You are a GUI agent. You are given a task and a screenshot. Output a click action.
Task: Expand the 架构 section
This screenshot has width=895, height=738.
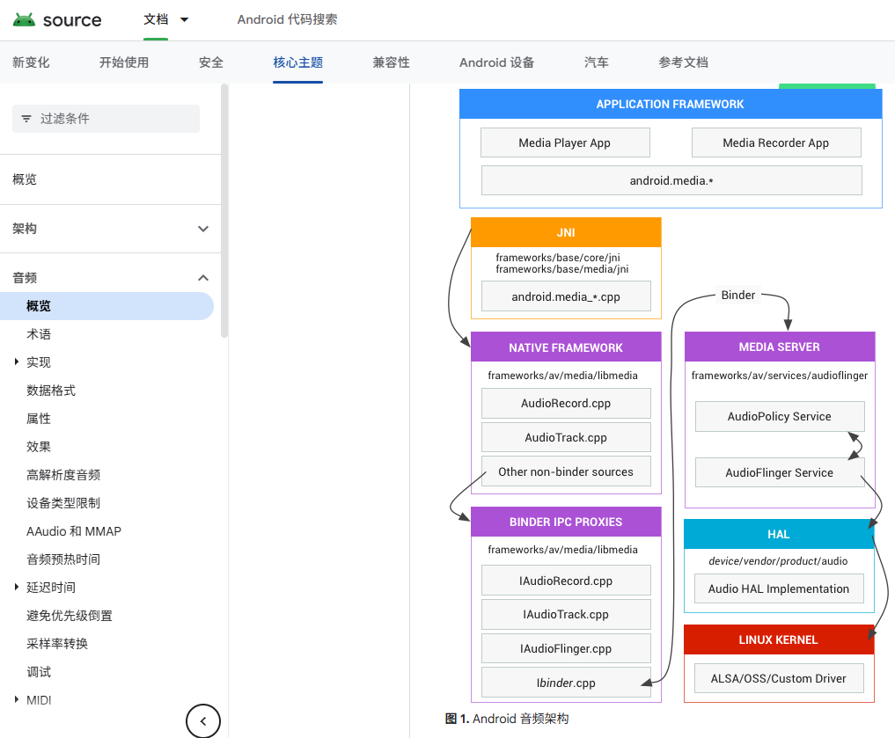203,229
